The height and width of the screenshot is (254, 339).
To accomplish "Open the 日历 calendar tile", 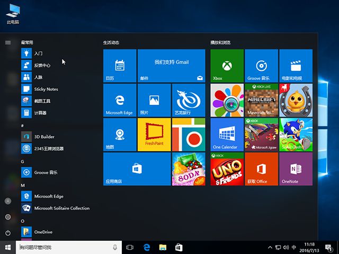I will [119, 66].
